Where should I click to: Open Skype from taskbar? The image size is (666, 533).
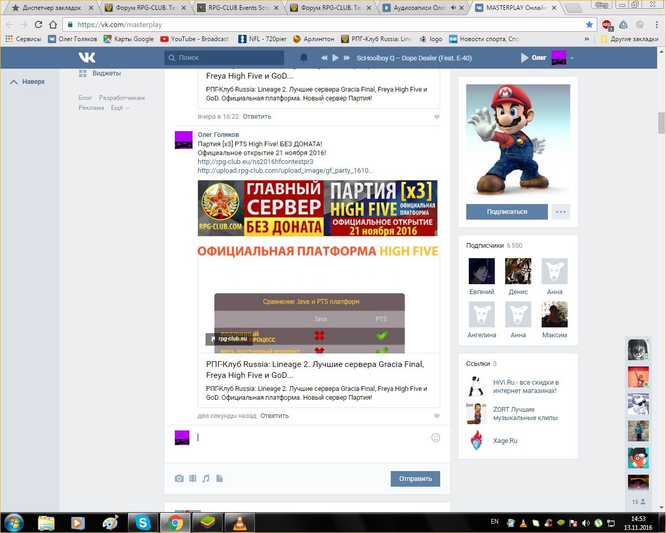tap(143, 523)
